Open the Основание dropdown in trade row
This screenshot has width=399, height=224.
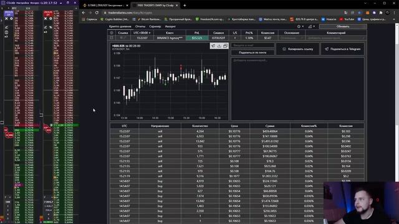[x=292, y=38]
